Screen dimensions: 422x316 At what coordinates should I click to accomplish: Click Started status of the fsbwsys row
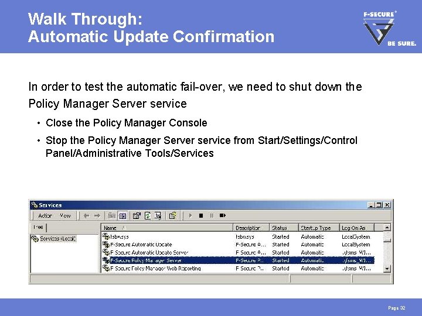click(280, 237)
